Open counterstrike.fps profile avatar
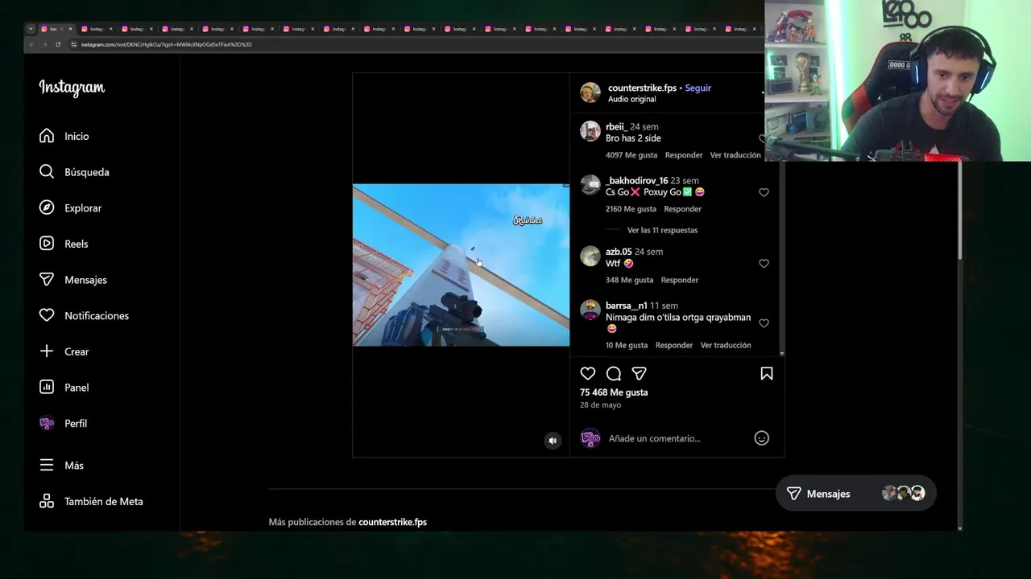 (590, 92)
